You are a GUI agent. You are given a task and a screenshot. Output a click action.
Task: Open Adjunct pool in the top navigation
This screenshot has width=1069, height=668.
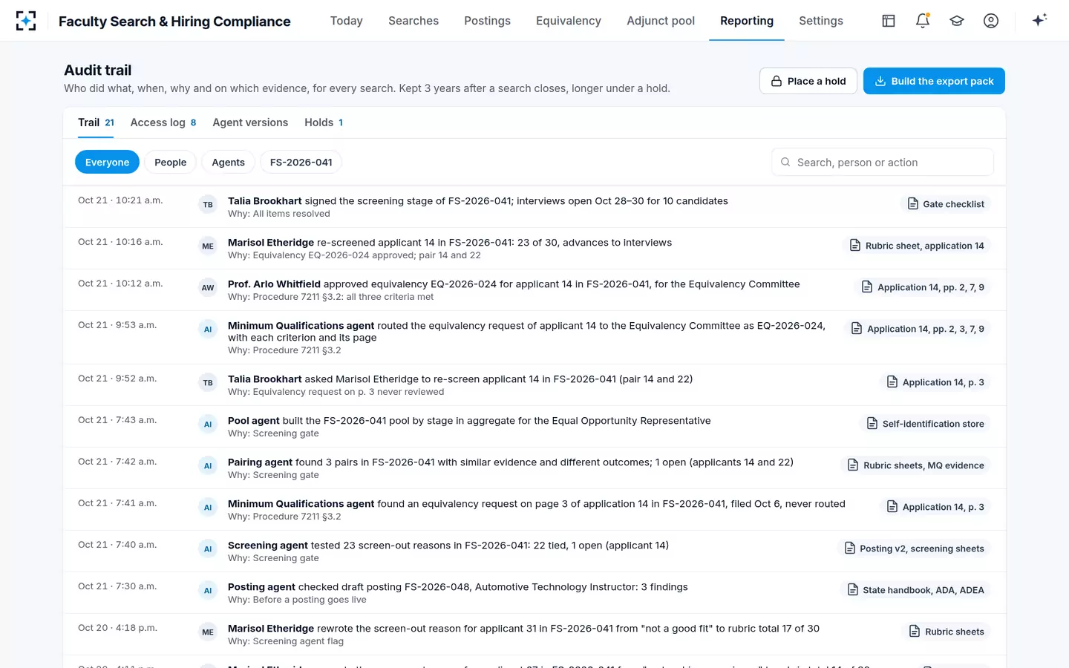(x=661, y=21)
